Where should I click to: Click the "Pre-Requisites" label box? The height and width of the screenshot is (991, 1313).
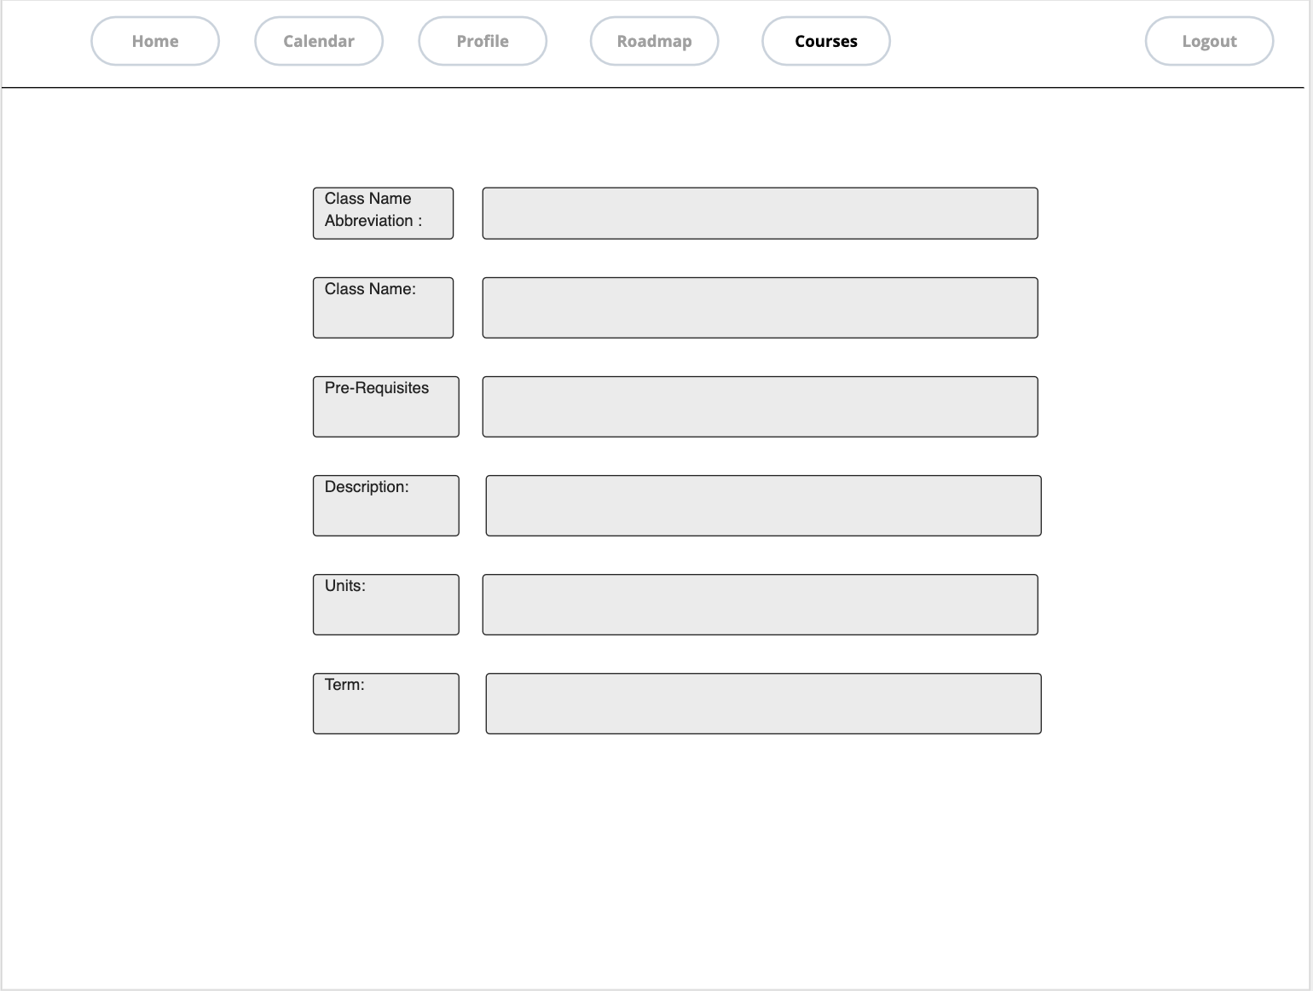[x=386, y=407]
